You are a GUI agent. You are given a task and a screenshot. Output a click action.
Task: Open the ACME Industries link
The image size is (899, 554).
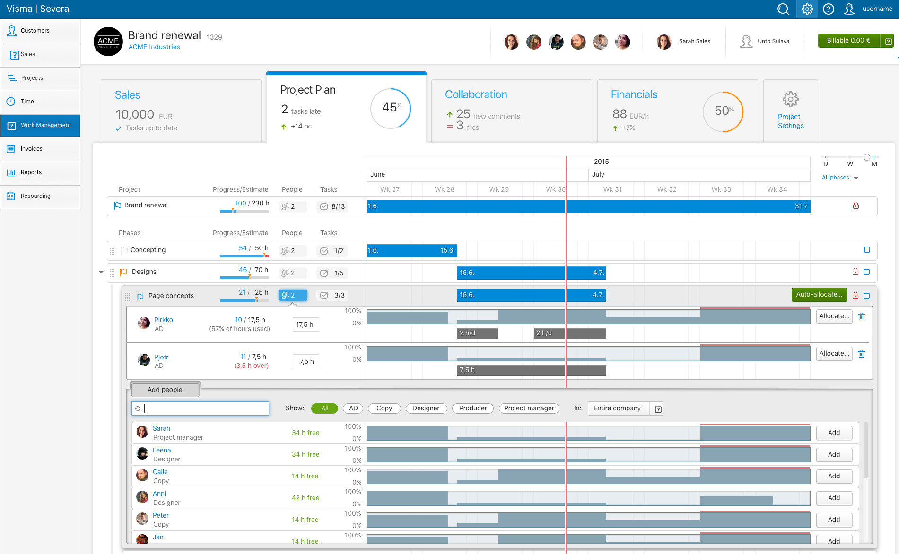[154, 47]
